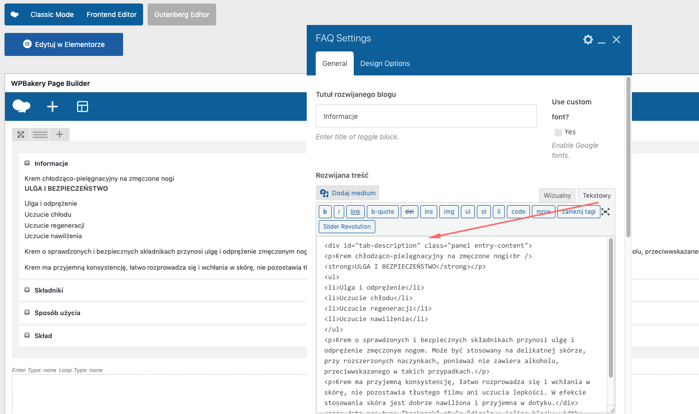Insert unordered list with ul button
This screenshot has height=414, width=699.
pyautogui.click(x=468, y=212)
